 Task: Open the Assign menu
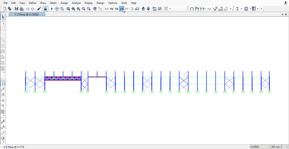64,3
